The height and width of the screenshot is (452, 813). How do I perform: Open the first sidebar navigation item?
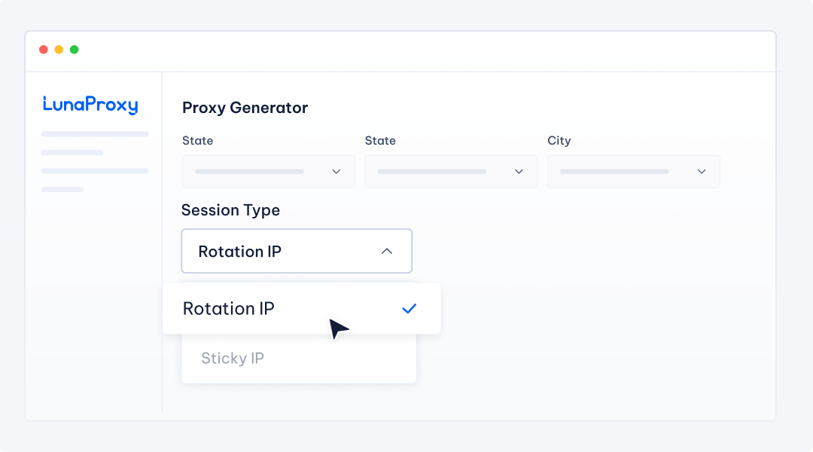(x=95, y=134)
